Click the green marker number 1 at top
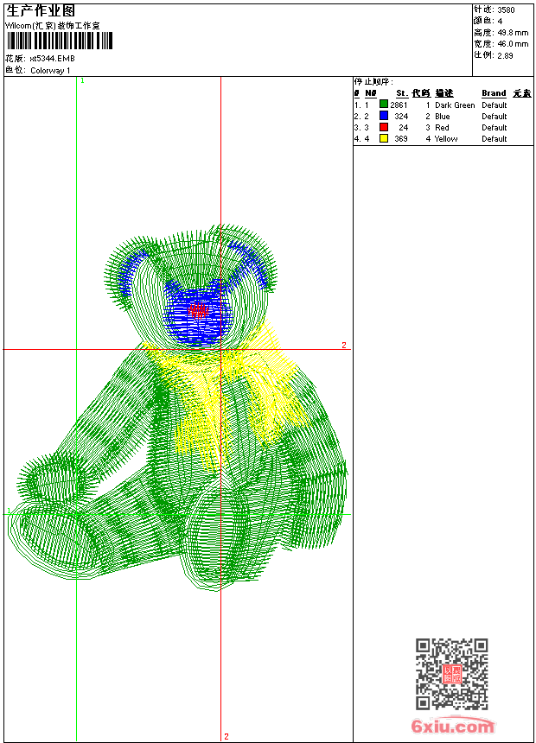 82,80
